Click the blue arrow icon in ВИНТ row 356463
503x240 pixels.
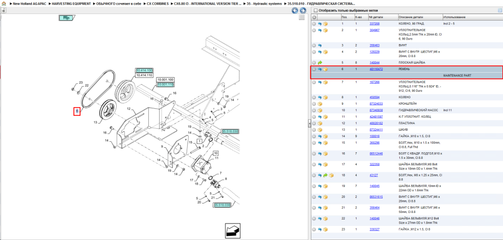pyautogui.click(x=320, y=46)
